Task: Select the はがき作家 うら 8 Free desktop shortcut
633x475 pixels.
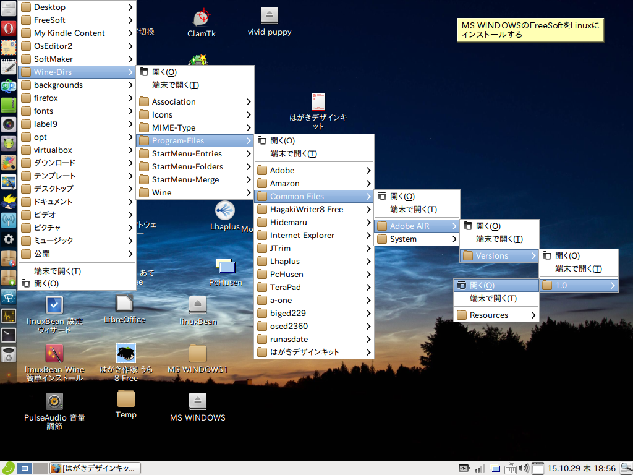Action: 126,363
